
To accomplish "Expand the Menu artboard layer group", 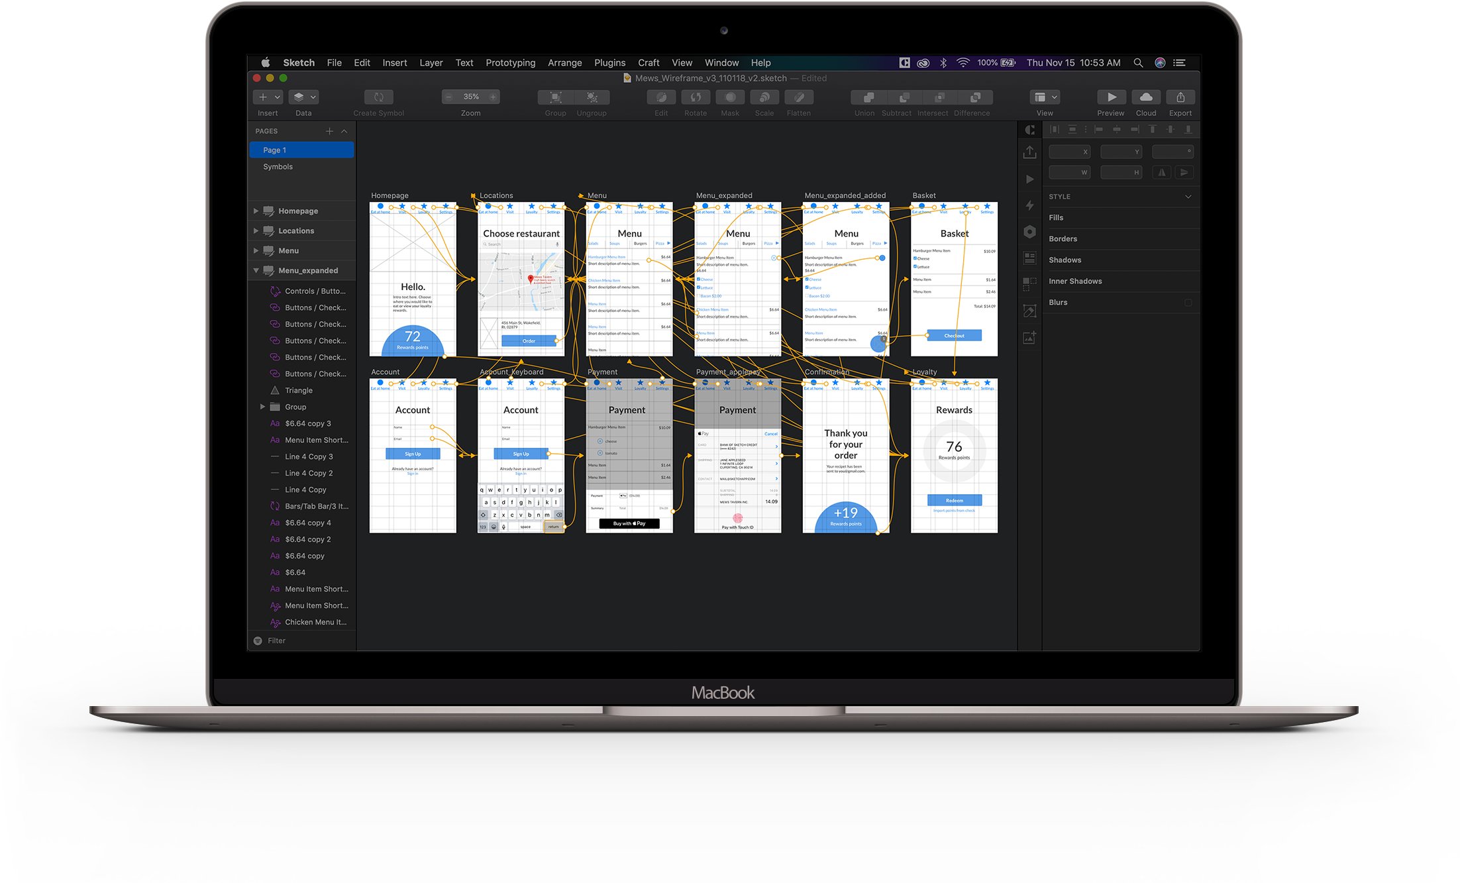I will point(256,251).
